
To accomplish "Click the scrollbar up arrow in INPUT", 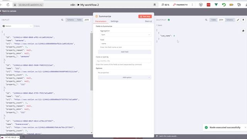I will pos(91,32).
